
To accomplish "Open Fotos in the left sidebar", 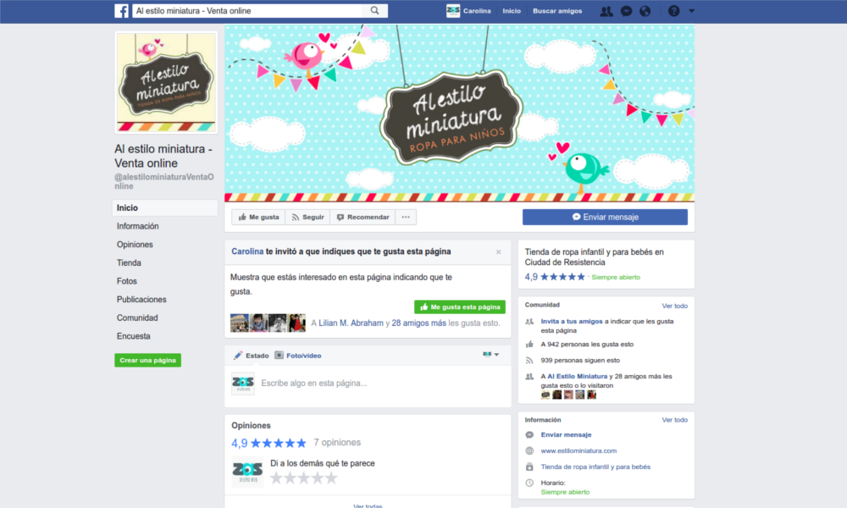I will coord(127,281).
